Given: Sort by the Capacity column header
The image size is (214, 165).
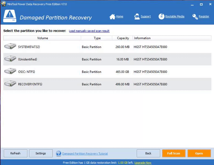Looking at the screenshot, I should (x=123, y=38).
